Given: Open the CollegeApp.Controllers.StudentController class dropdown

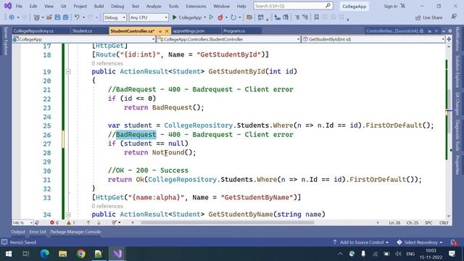Looking at the screenshot, I should pos(228,39).
